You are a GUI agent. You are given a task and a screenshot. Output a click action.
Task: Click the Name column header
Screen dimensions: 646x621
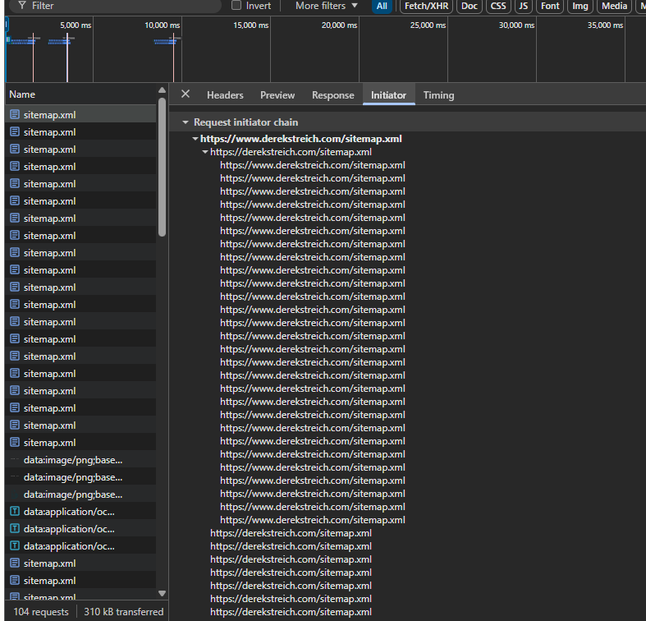pos(80,94)
